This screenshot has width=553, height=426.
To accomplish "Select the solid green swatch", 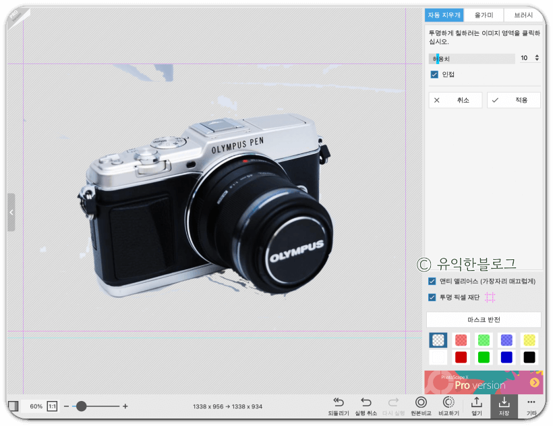I will click(x=484, y=357).
